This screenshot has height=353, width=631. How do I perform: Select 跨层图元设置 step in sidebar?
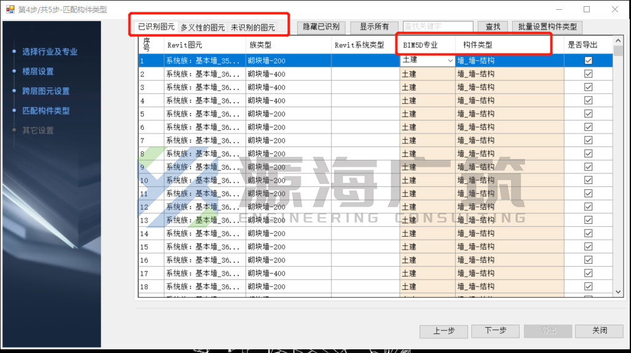(46, 91)
